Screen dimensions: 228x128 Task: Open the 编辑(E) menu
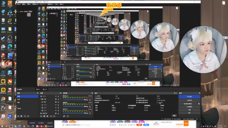coord(24,4)
